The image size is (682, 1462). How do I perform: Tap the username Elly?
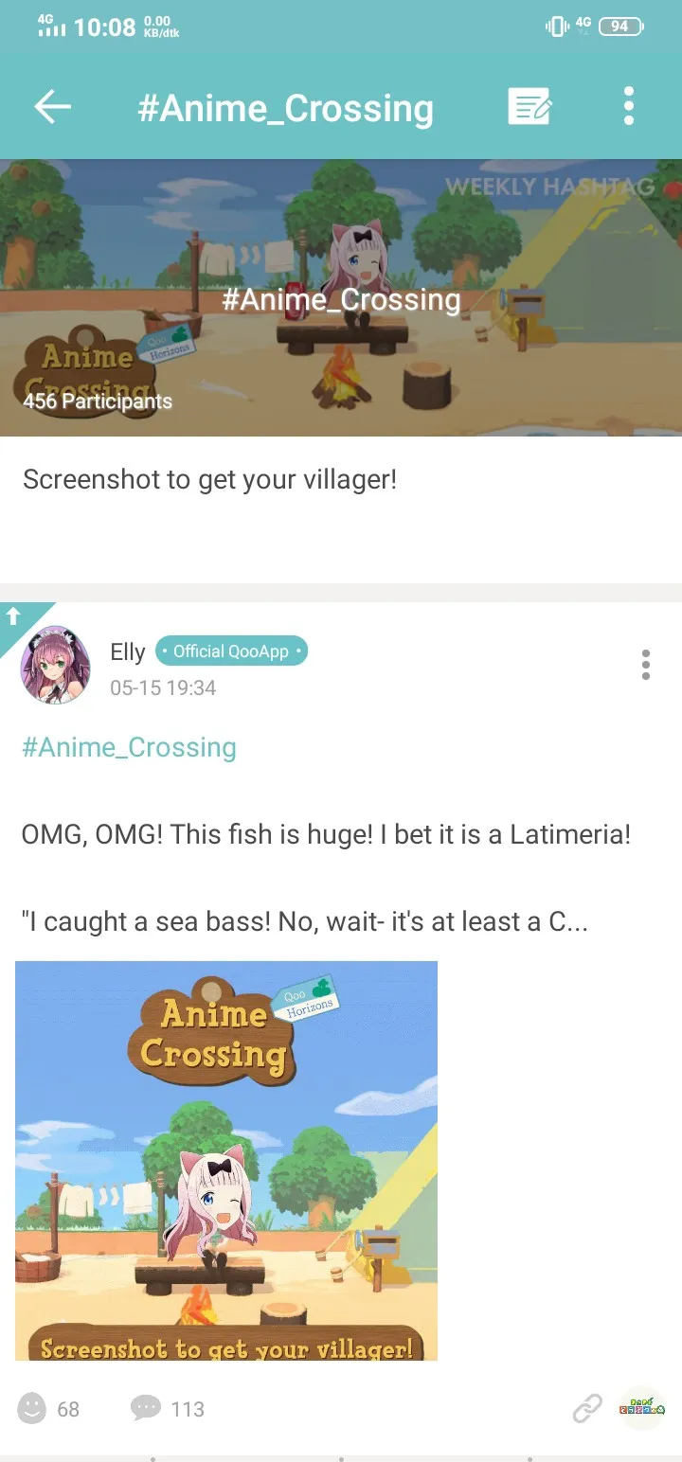pos(128,651)
